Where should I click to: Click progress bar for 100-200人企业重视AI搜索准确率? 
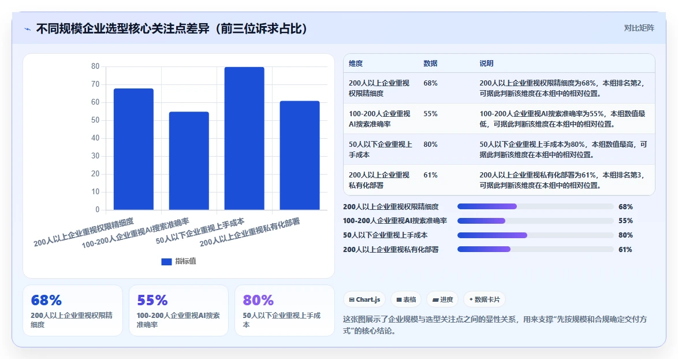point(535,221)
